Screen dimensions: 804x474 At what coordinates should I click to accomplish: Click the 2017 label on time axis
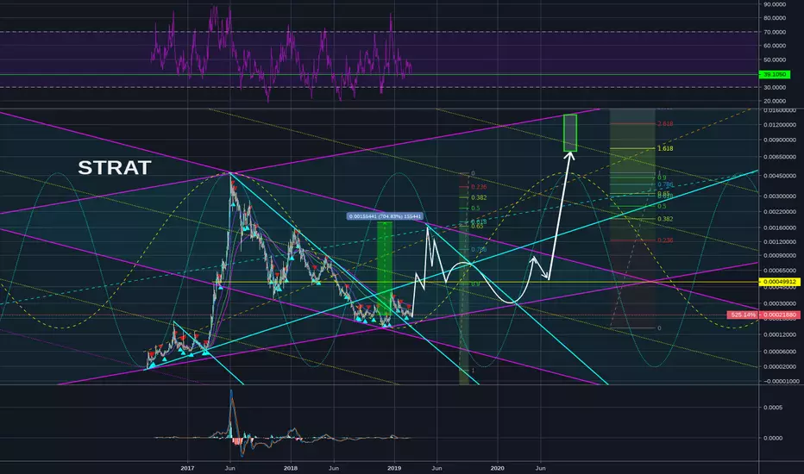click(x=188, y=468)
